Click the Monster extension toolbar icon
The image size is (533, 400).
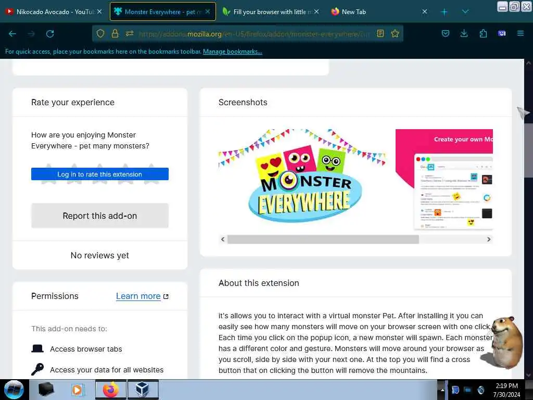[x=502, y=33]
